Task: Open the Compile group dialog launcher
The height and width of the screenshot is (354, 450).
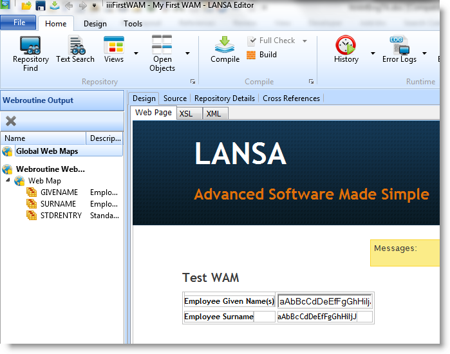Action: (311, 82)
